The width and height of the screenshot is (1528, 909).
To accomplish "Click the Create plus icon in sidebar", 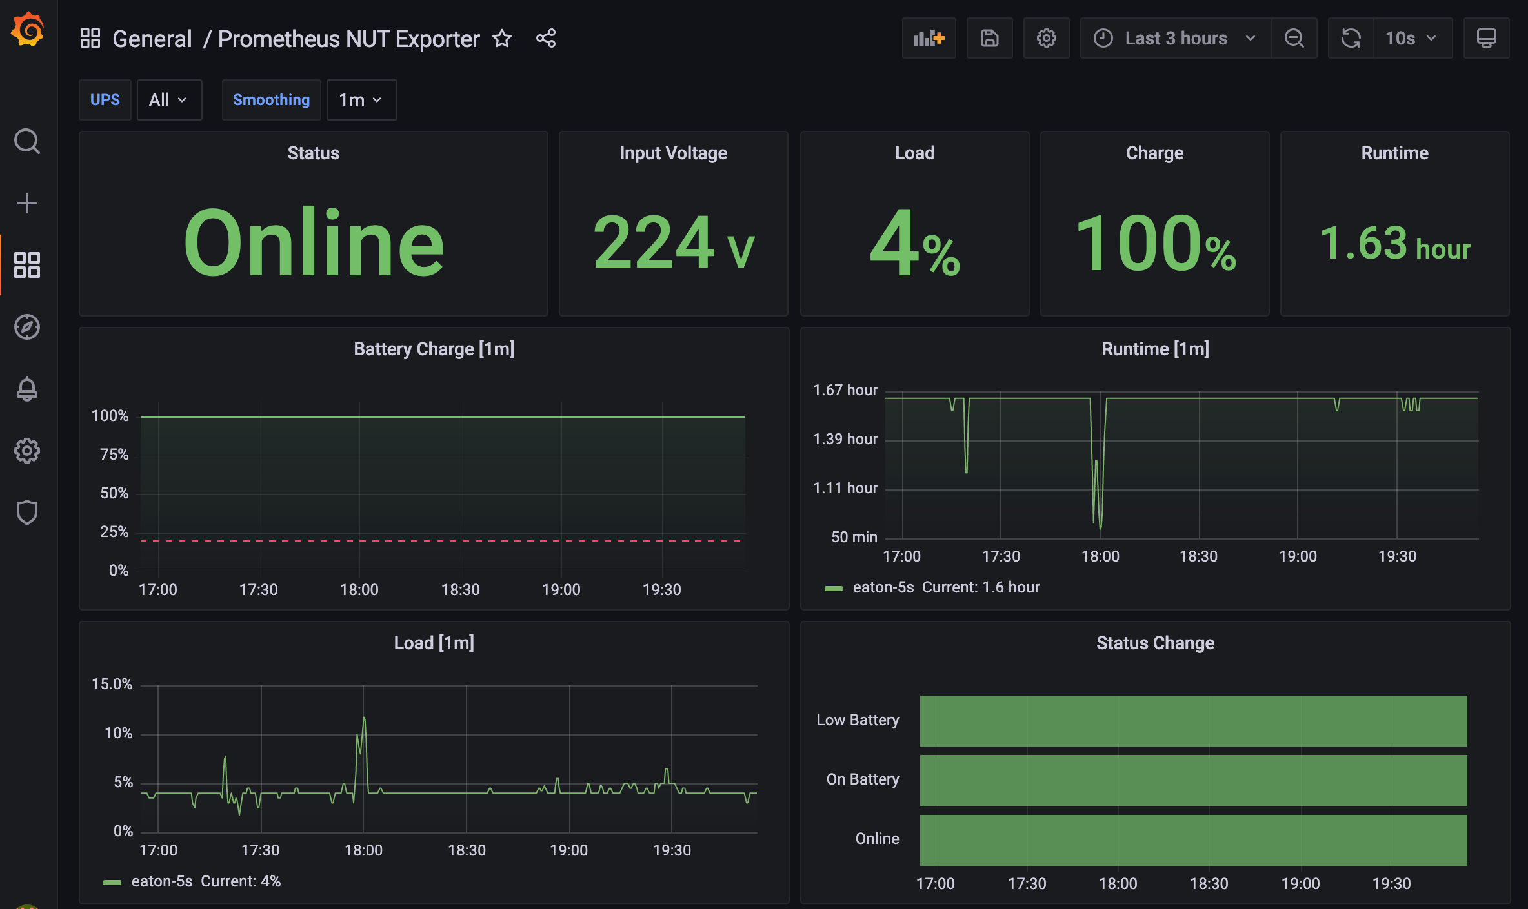I will (27, 203).
